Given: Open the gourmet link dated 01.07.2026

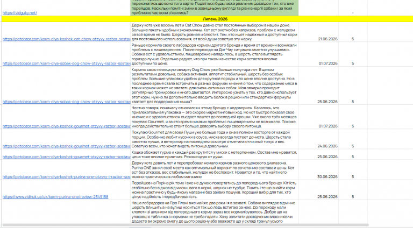Looking at the screenshot, I should [66, 126].
